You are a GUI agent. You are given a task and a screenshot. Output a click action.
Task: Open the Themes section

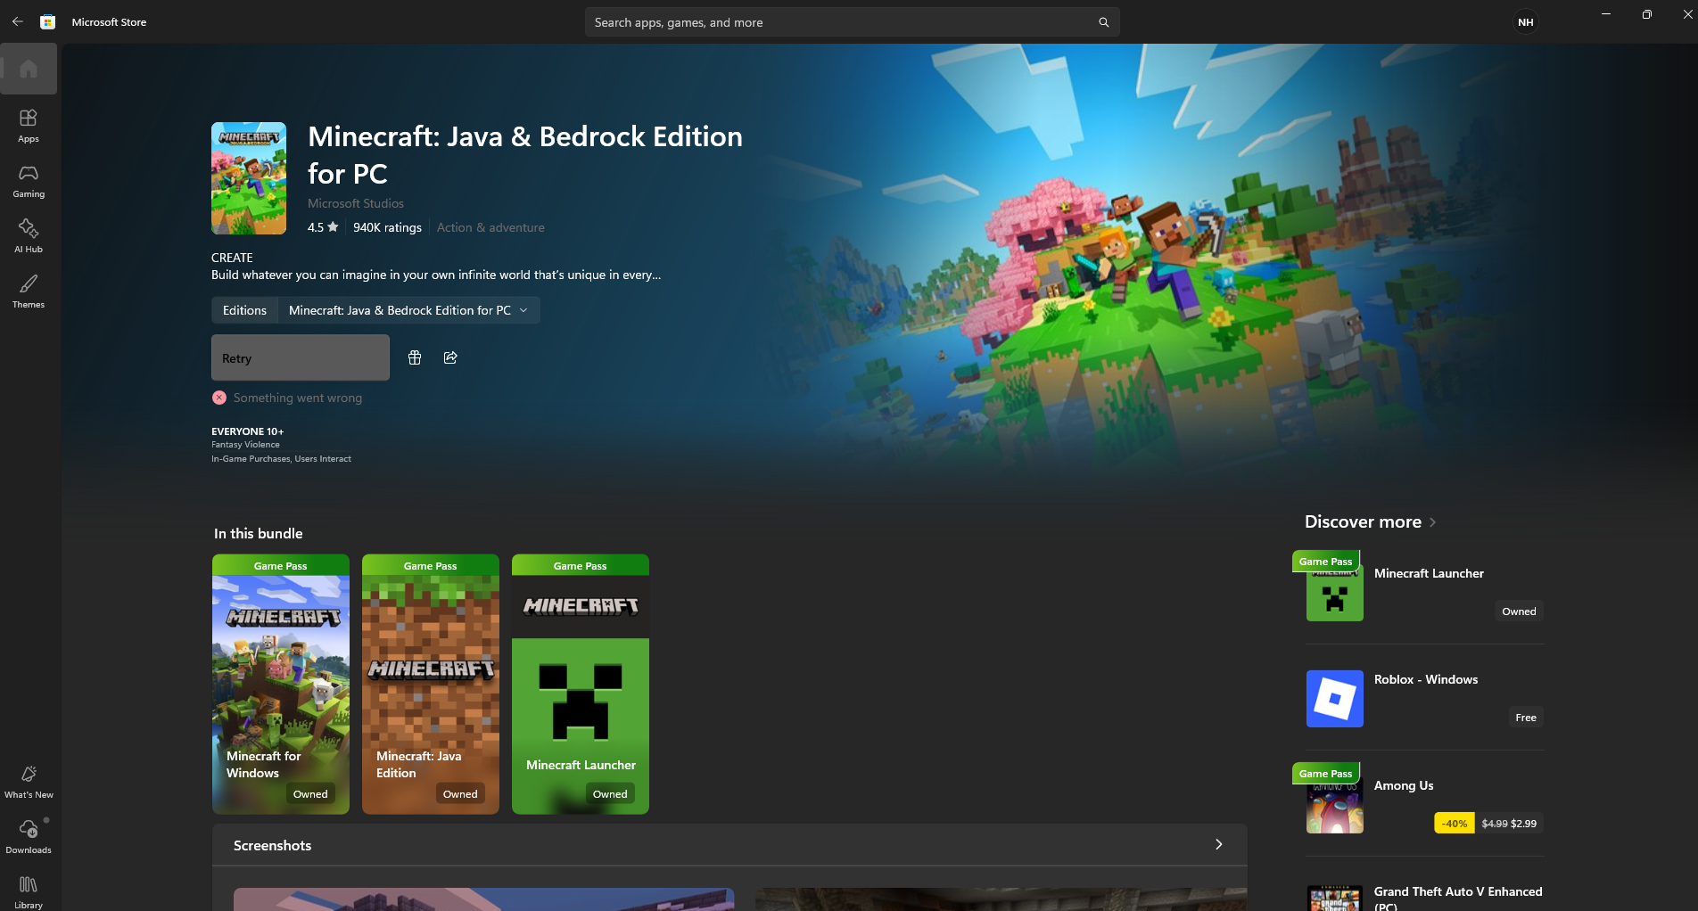click(x=29, y=291)
